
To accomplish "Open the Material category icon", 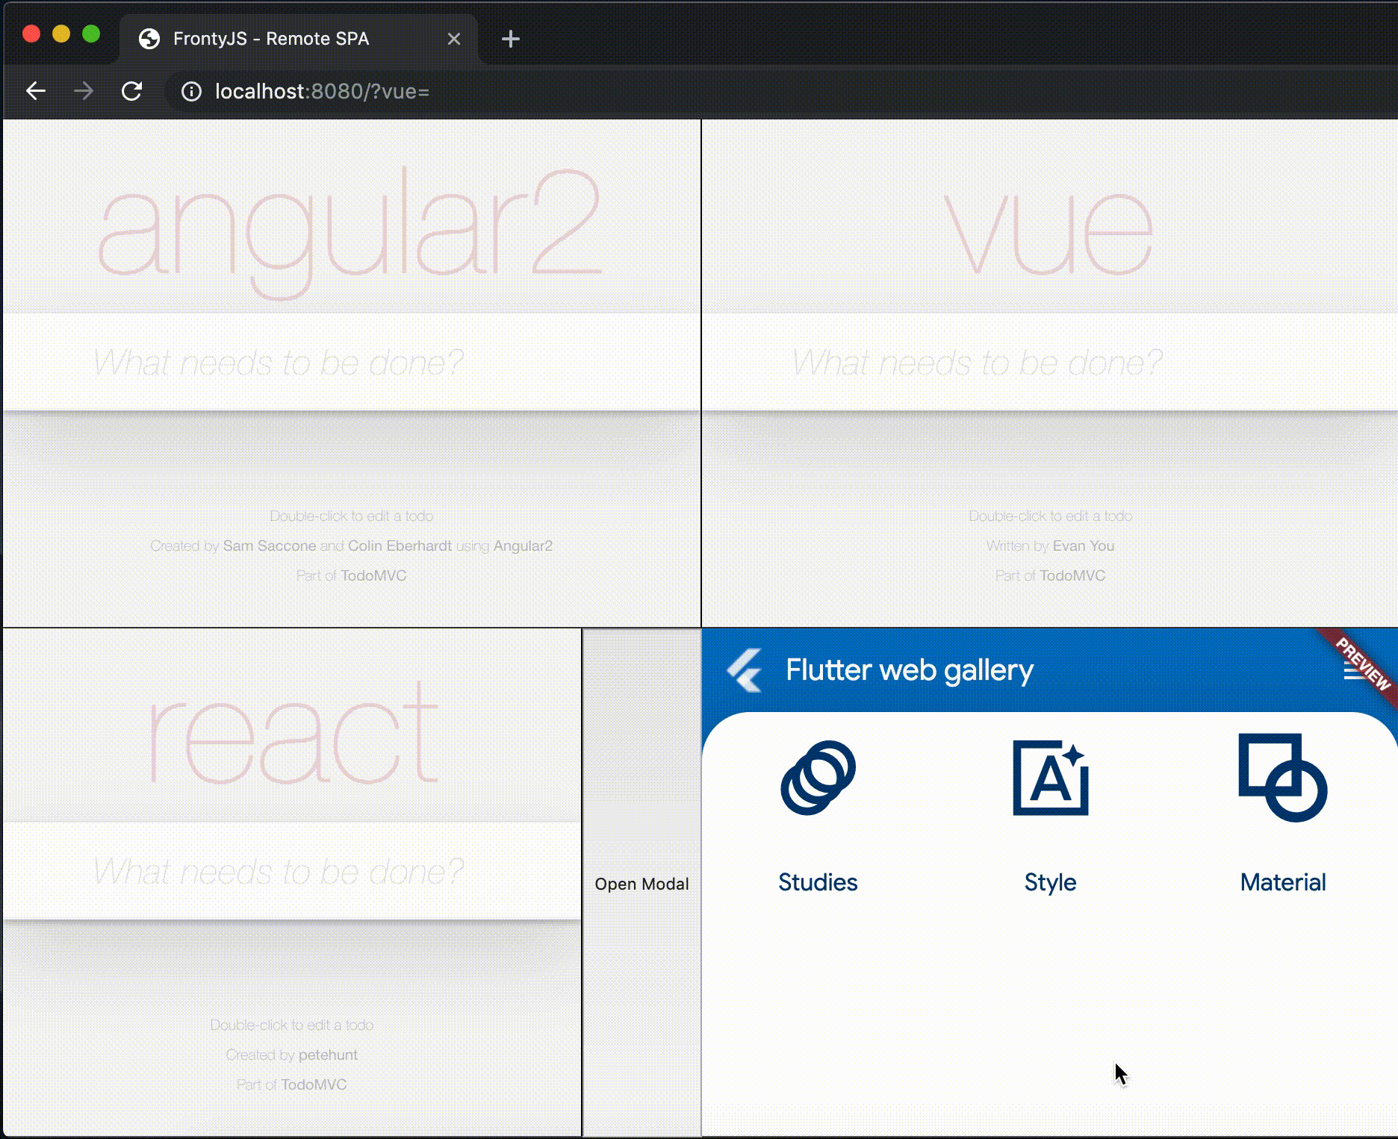I will 1283,778.
